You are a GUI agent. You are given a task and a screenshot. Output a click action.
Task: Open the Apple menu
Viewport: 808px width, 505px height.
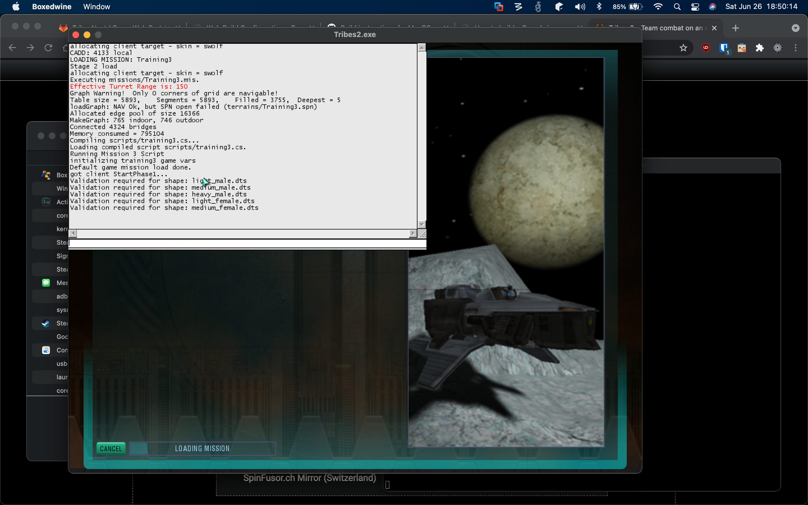tap(16, 7)
